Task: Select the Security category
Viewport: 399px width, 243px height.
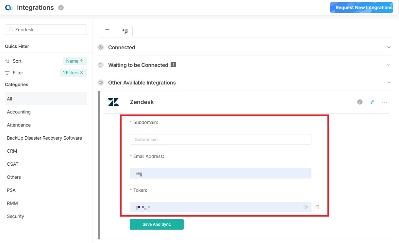Action: click(15, 216)
